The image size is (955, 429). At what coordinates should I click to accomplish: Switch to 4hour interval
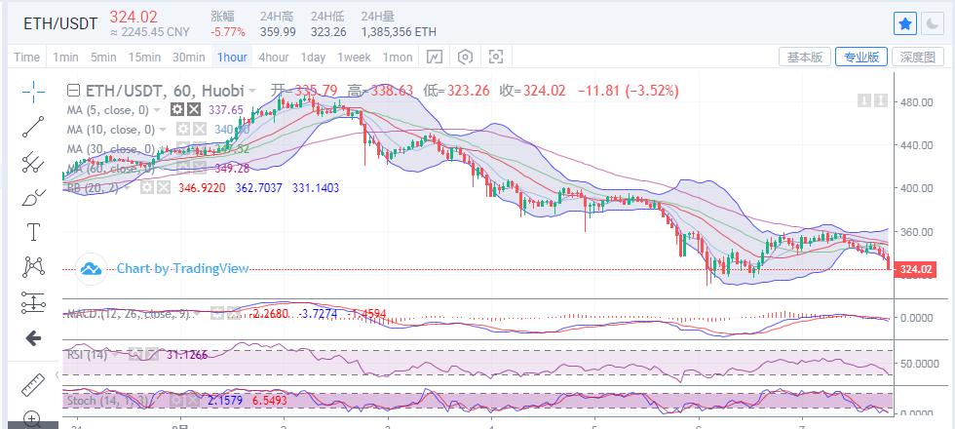click(x=274, y=58)
